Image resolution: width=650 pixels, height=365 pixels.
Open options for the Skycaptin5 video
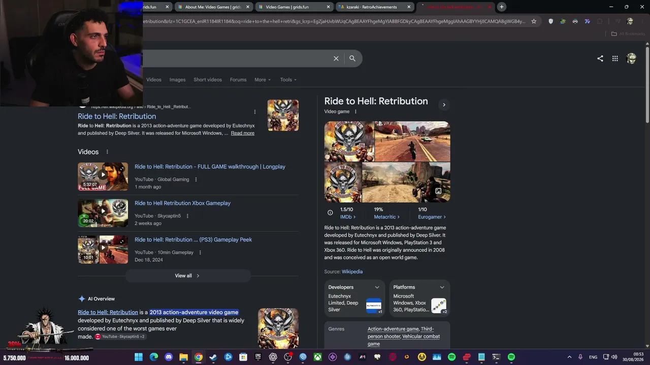click(187, 216)
